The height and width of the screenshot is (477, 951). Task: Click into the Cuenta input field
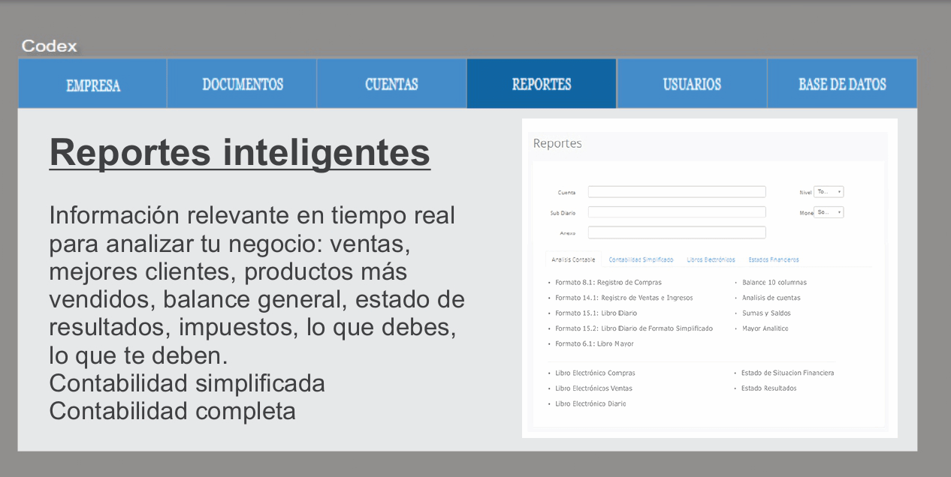pos(676,192)
